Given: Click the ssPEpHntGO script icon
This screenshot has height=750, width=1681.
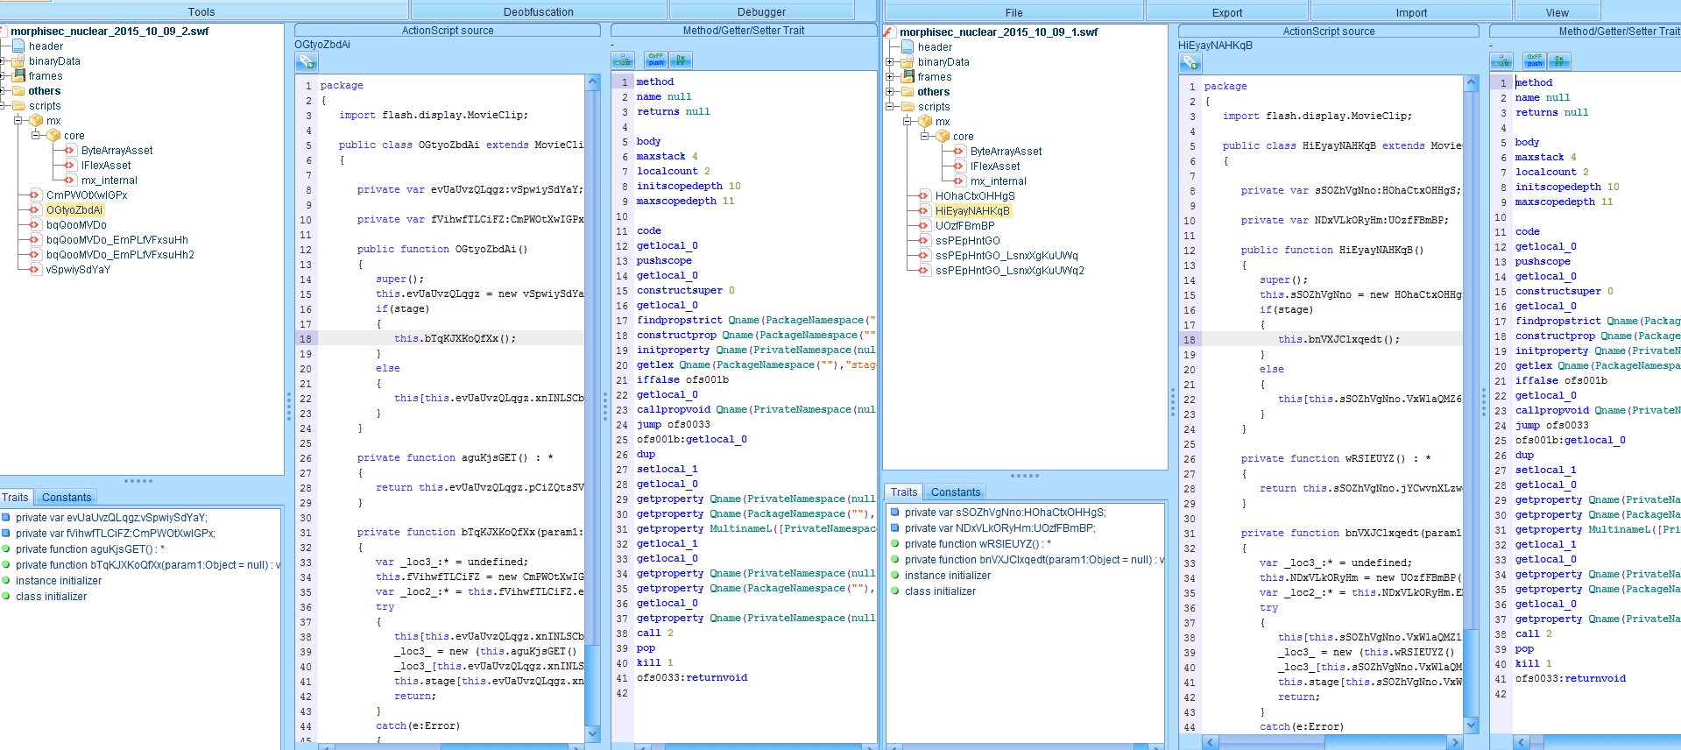Looking at the screenshot, I should coord(924,240).
